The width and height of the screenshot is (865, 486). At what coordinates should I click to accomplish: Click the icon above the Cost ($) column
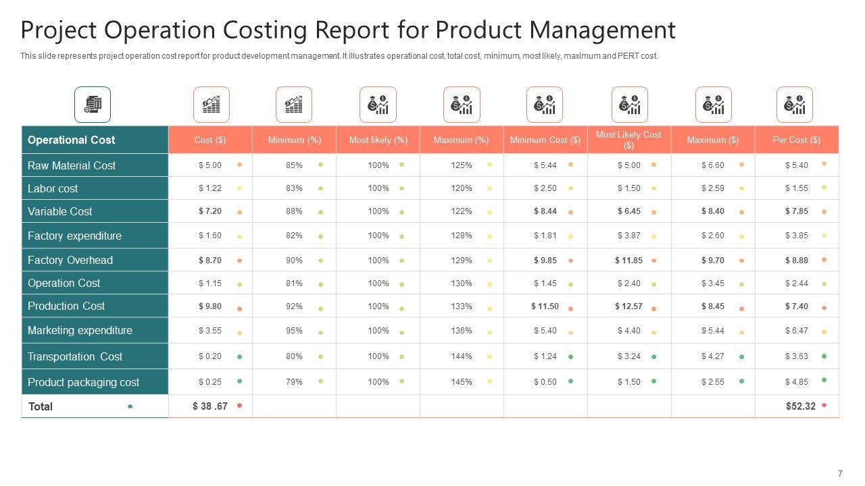(211, 105)
